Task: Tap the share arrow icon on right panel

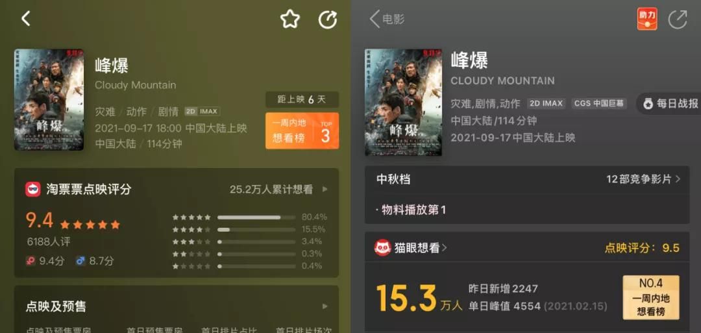Action: [677, 19]
